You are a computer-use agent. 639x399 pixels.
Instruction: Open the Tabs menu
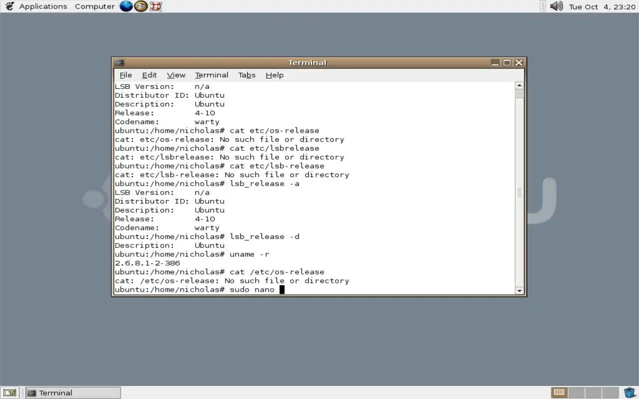pos(247,75)
